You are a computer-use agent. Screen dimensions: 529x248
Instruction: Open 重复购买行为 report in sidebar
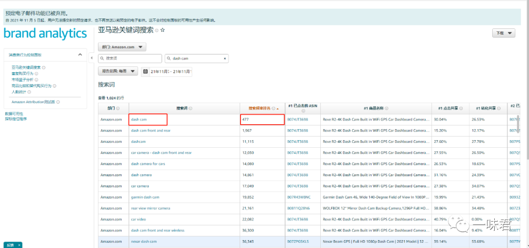tap(23, 73)
